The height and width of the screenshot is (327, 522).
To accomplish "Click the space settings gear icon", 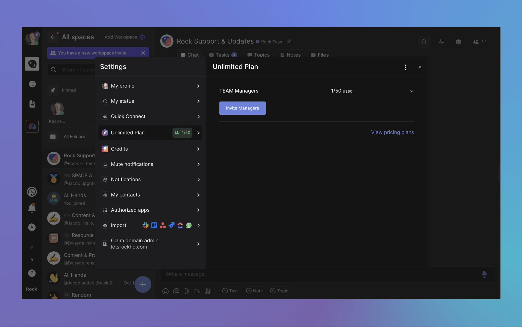I will click(458, 42).
